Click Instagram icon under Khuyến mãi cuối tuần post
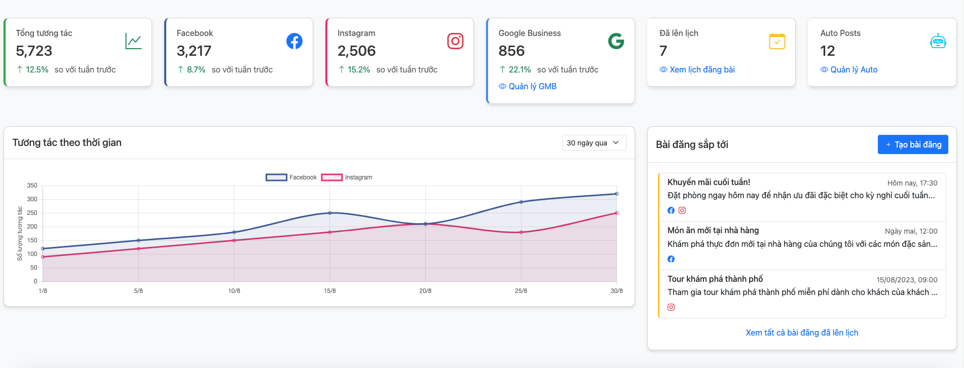Viewport: 964px width, 368px height. (x=682, y=210)
